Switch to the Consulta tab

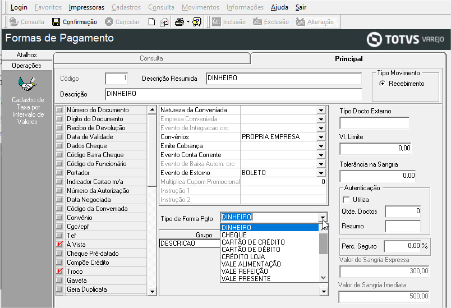151,58
